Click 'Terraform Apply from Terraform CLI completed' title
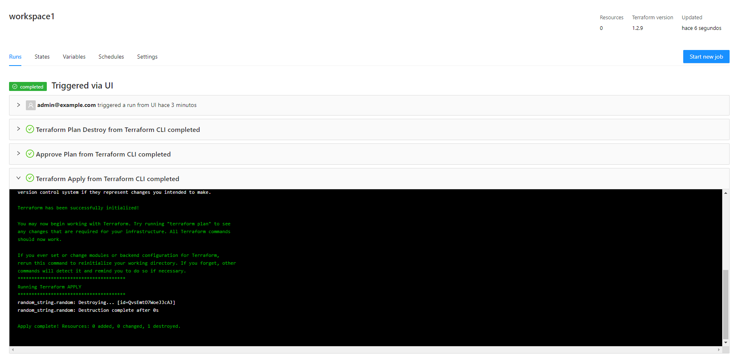 108,179
